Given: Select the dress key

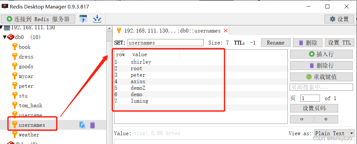Looking at the screenshot, I should click(x=26, y=57).
